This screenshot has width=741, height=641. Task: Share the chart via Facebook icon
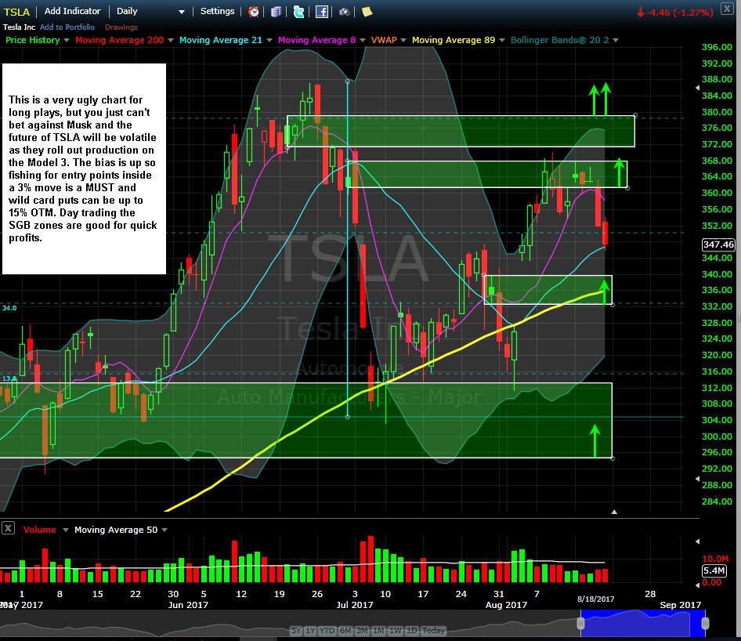coord(322,11)
